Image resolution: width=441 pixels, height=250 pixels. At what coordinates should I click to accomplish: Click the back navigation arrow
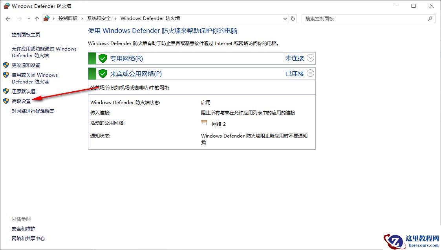coord(7,18)
